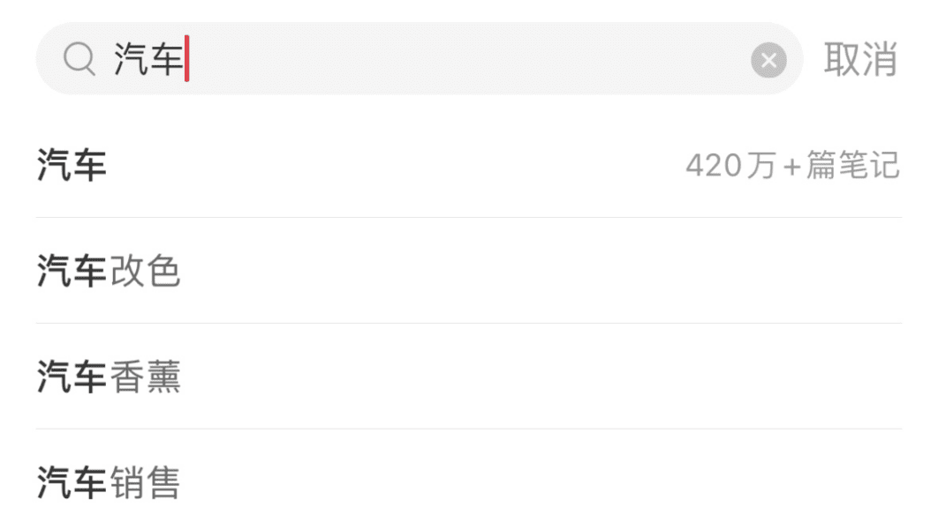
Task: Tap the 420万+篇笔记 note count
Action: (792, 166)
